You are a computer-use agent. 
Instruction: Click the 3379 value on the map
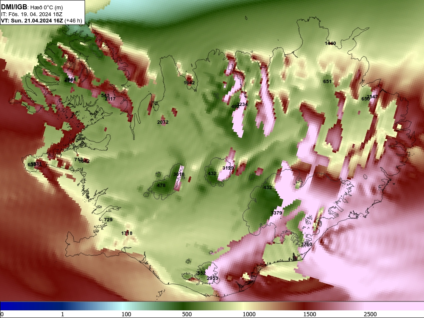[276, 213]
